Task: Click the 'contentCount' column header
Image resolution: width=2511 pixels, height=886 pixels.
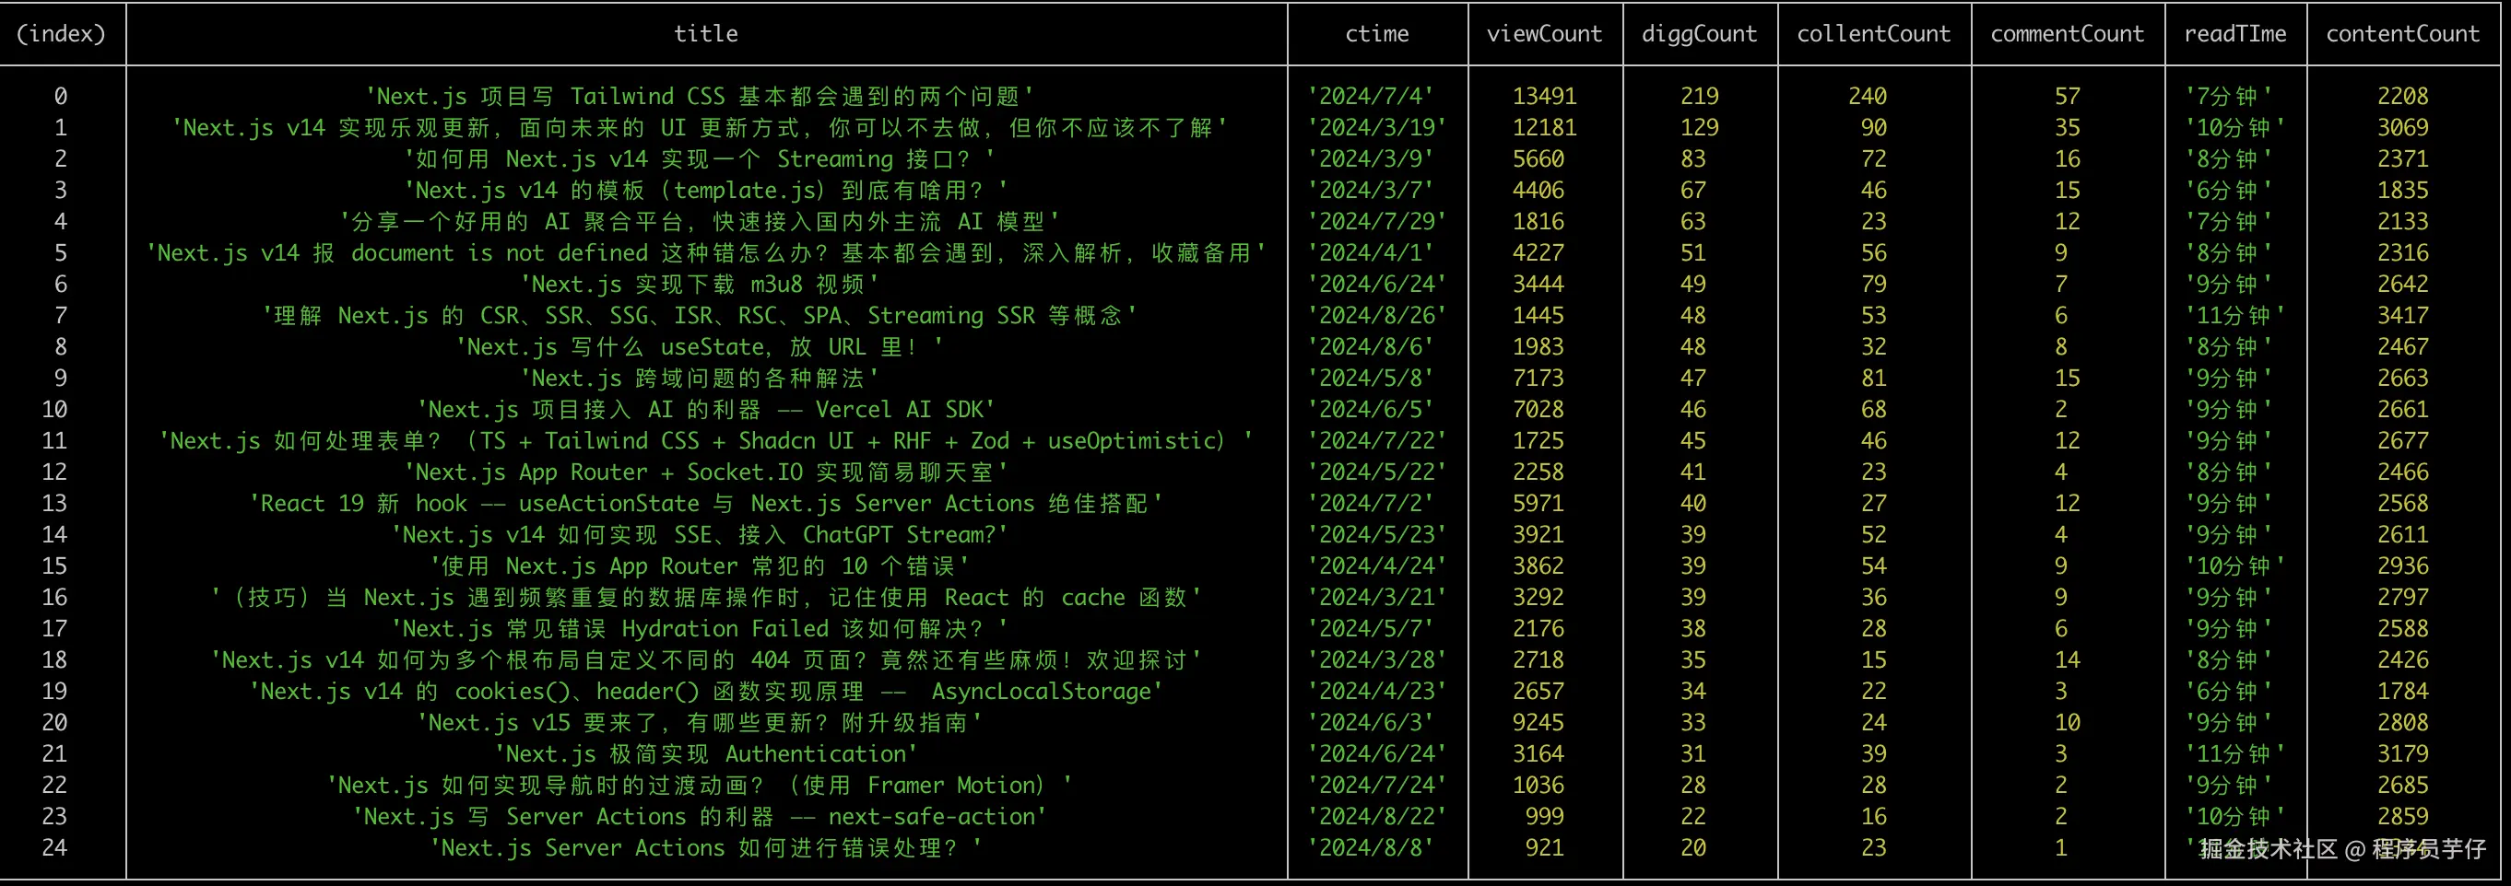Action: pyautogui.click(x=2403, y=34)
